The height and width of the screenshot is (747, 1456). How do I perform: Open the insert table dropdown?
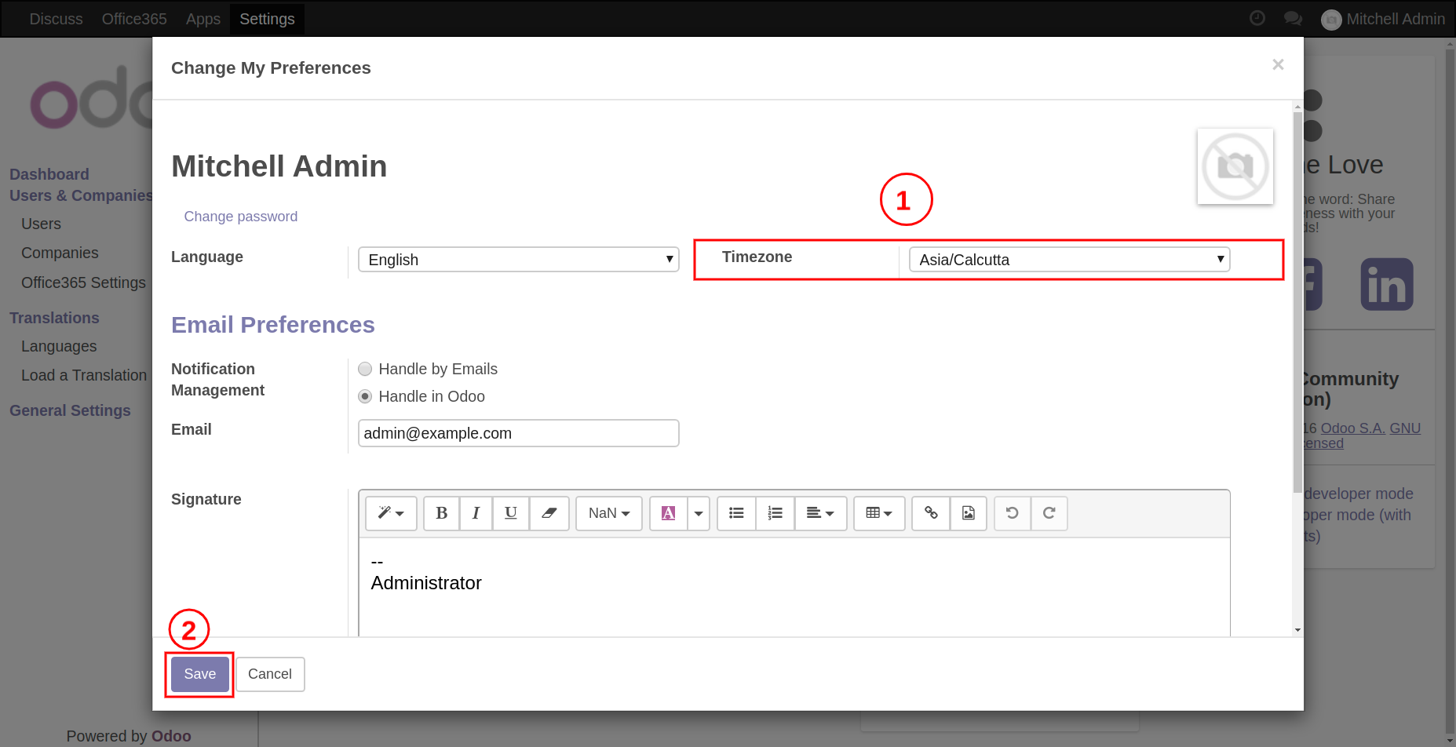point(879,513)
